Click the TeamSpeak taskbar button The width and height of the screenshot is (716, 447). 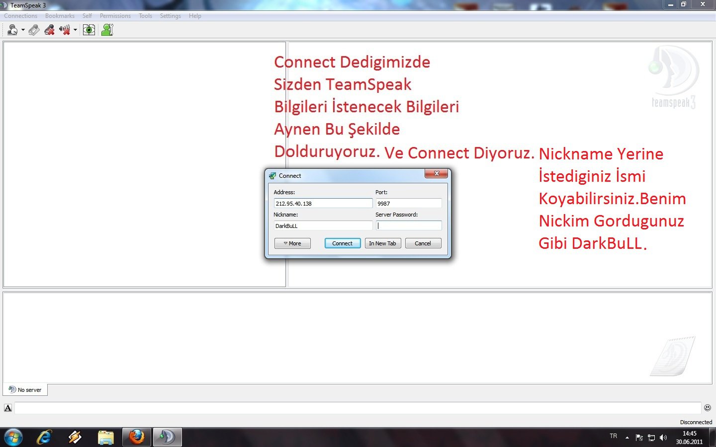pos(167,438)
